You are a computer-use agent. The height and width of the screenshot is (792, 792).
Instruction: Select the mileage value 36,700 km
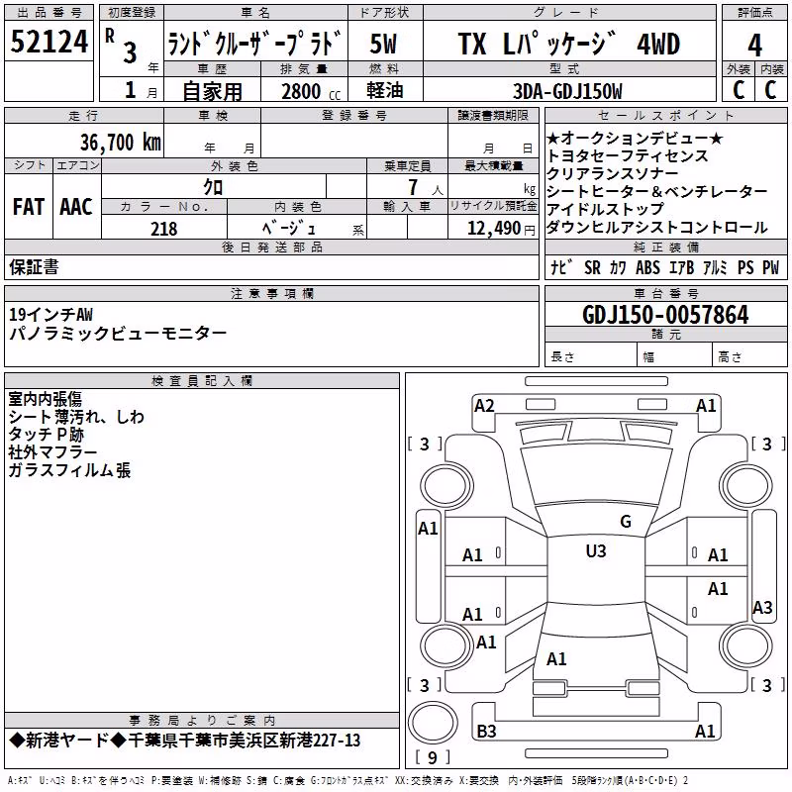click(x=121, y=143)
